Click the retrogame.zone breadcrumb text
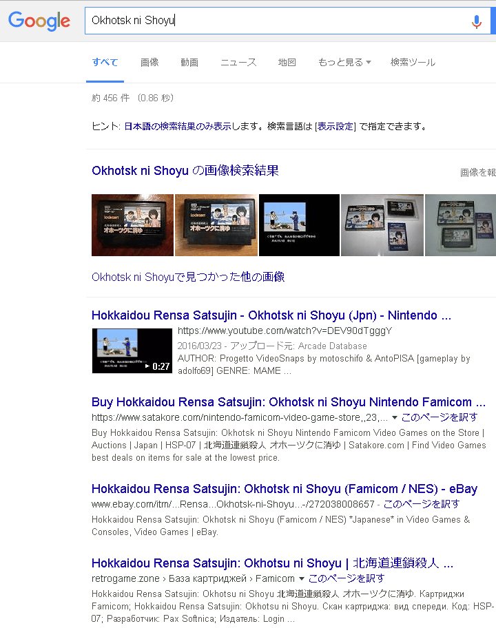 point(193,578)
